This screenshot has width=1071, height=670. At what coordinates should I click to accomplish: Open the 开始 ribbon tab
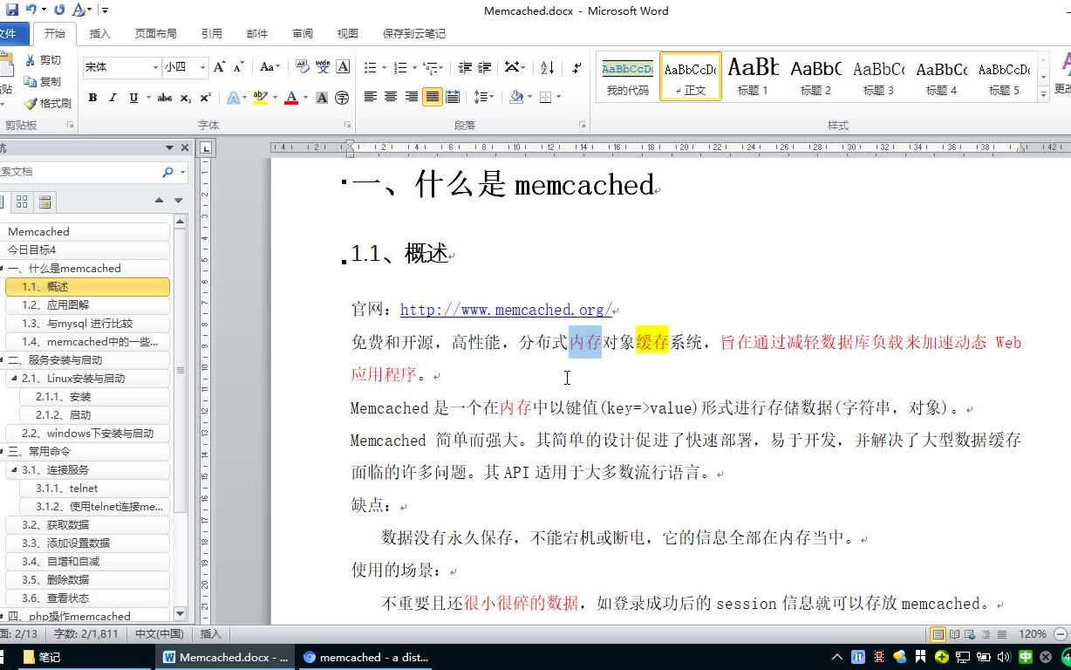pos(54,33)
